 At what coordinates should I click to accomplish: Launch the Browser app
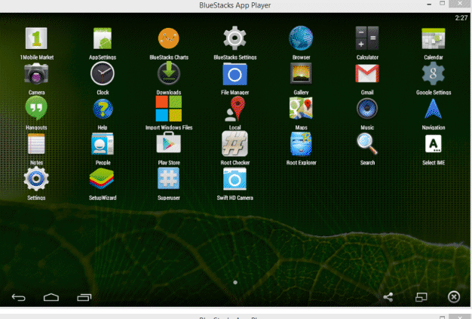(x=301, y=38)
